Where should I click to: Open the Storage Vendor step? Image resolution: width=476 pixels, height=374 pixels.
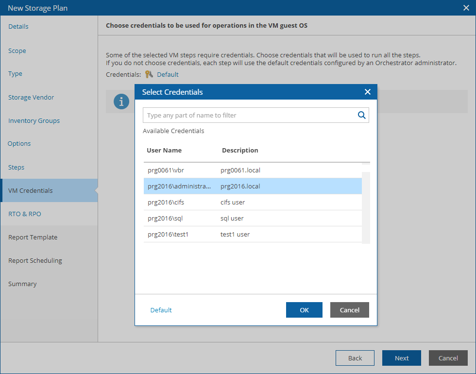click(31, 97)
